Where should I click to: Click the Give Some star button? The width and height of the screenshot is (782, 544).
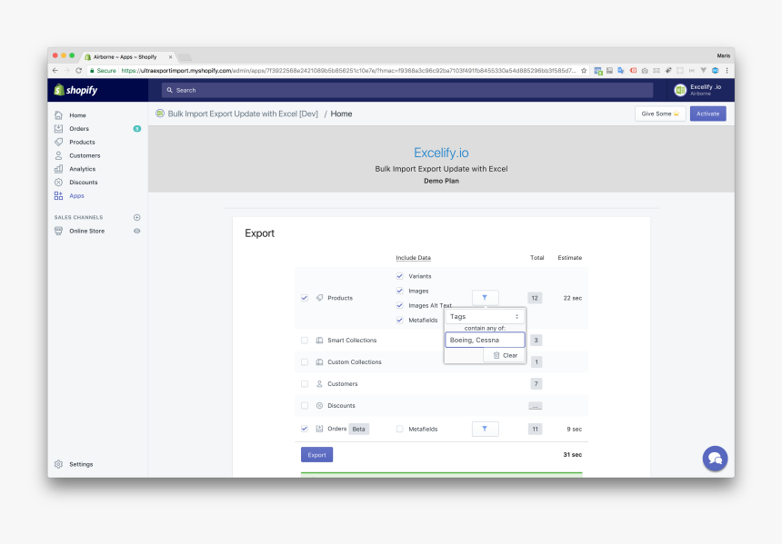[x=660, y=114]
